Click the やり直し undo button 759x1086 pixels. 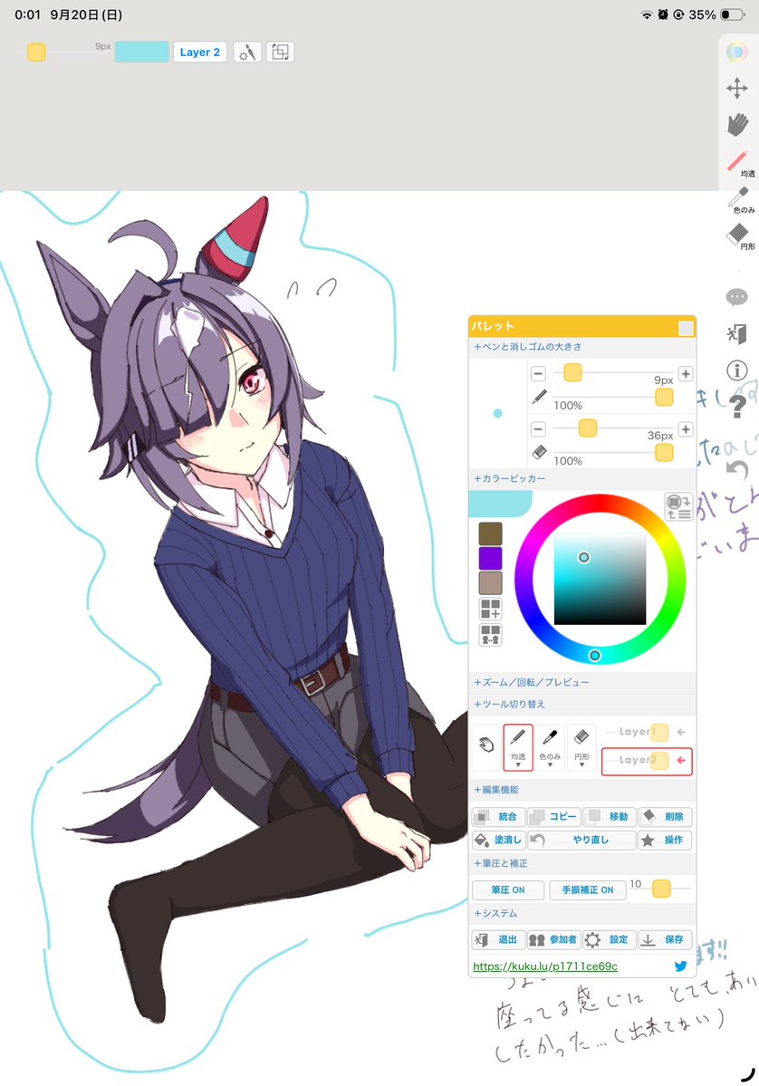[581, 841]
